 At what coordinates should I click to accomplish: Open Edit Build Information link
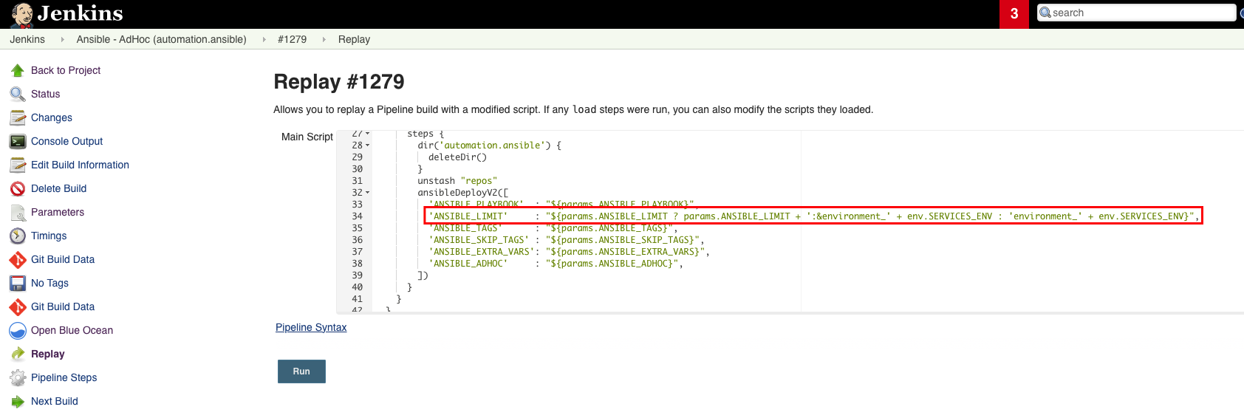(x=80, y=165)
